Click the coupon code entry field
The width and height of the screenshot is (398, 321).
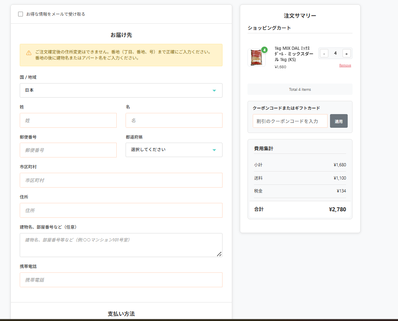[290, 121]
